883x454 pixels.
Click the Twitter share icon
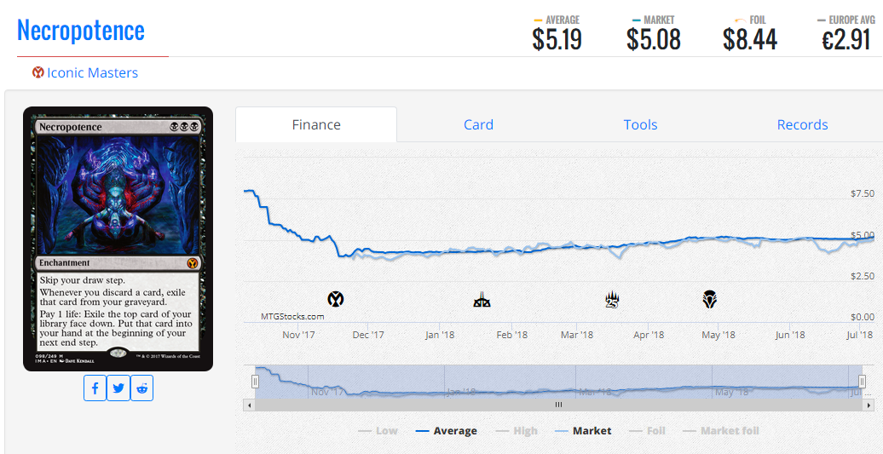tap(118, 388)
